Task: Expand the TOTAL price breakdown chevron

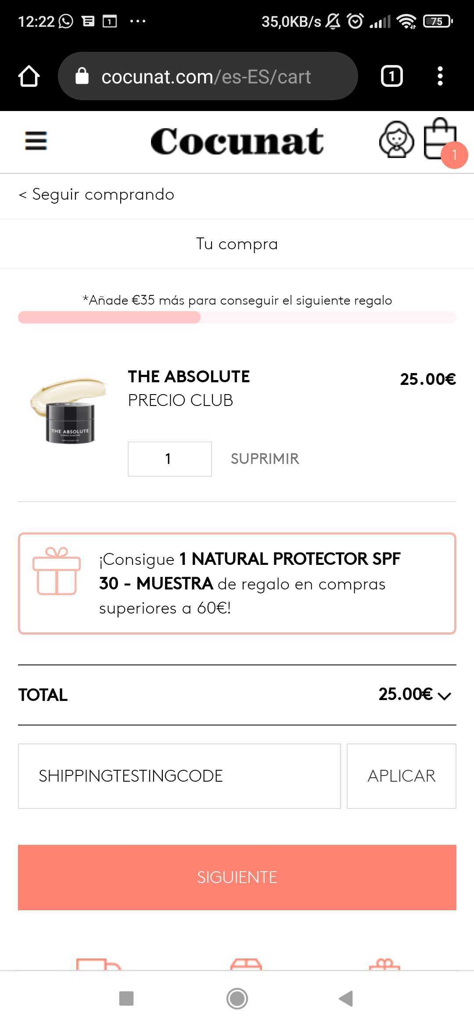Action: (x=445, y=696)
